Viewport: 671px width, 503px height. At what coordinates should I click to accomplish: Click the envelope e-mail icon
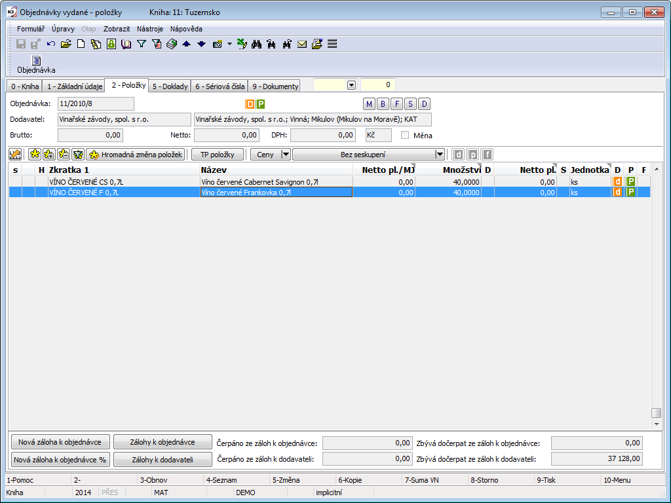(302, 44)
